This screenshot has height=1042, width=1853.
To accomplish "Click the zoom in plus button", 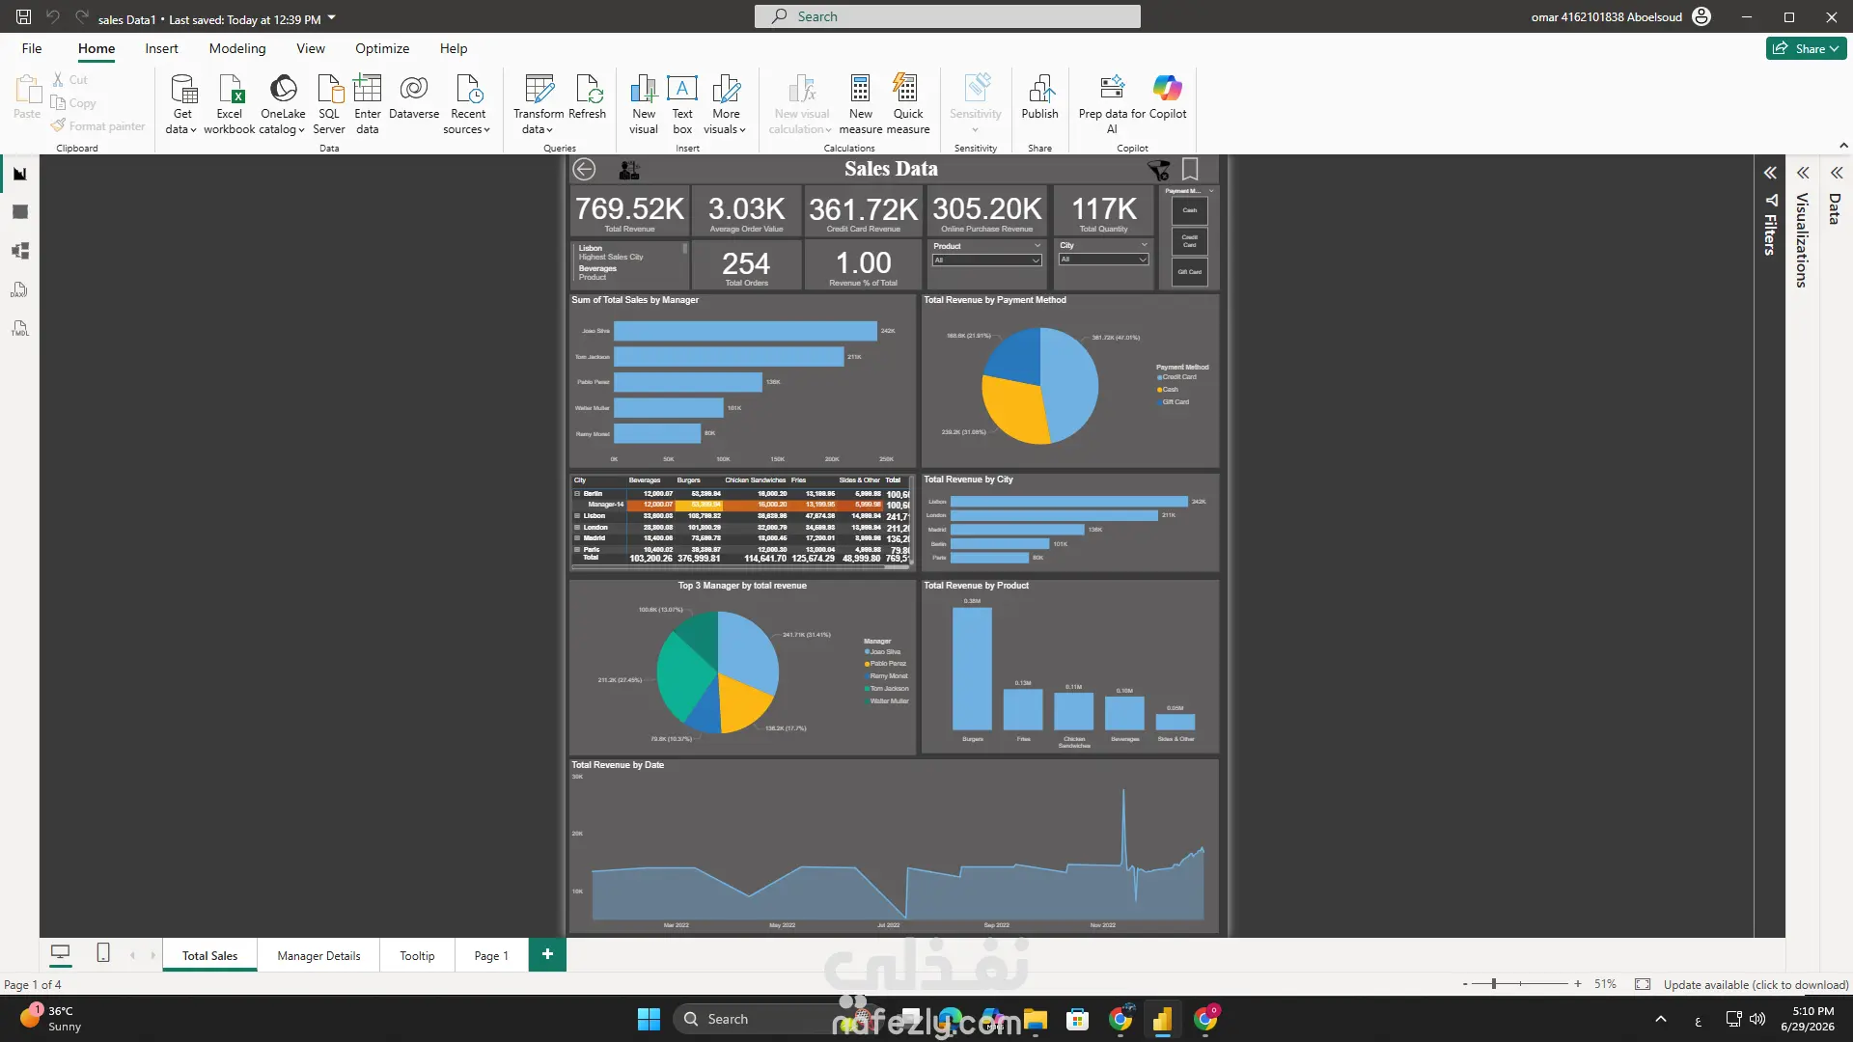I will click(x=1578, y=984).
